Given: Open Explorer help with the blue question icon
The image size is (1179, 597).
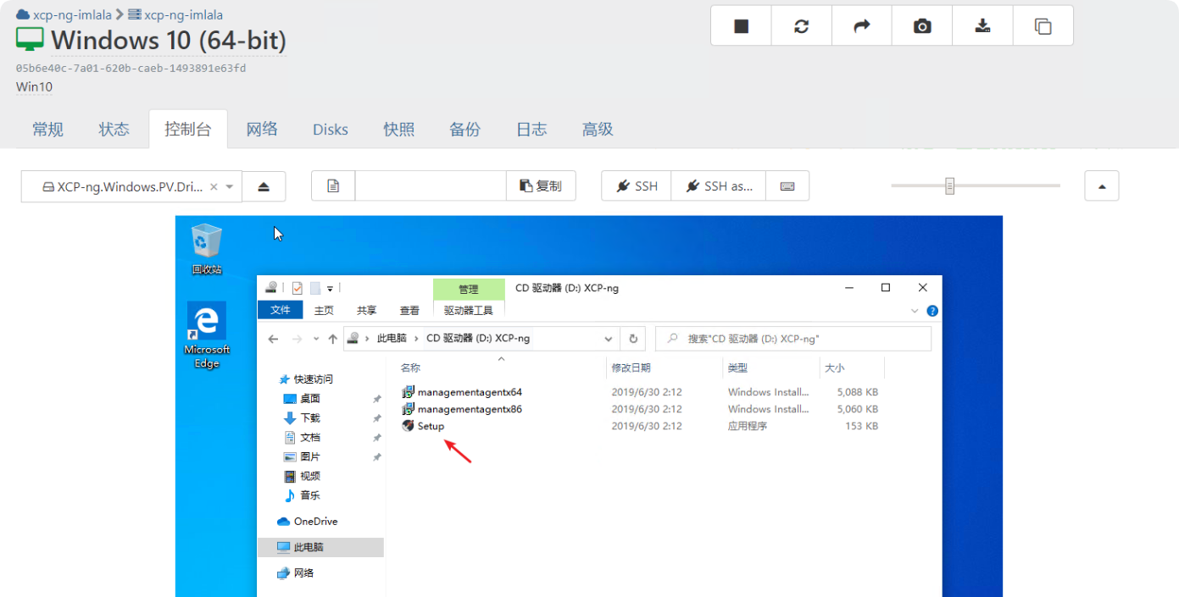Looking at the screenshot, I should [x=932, y=311].
